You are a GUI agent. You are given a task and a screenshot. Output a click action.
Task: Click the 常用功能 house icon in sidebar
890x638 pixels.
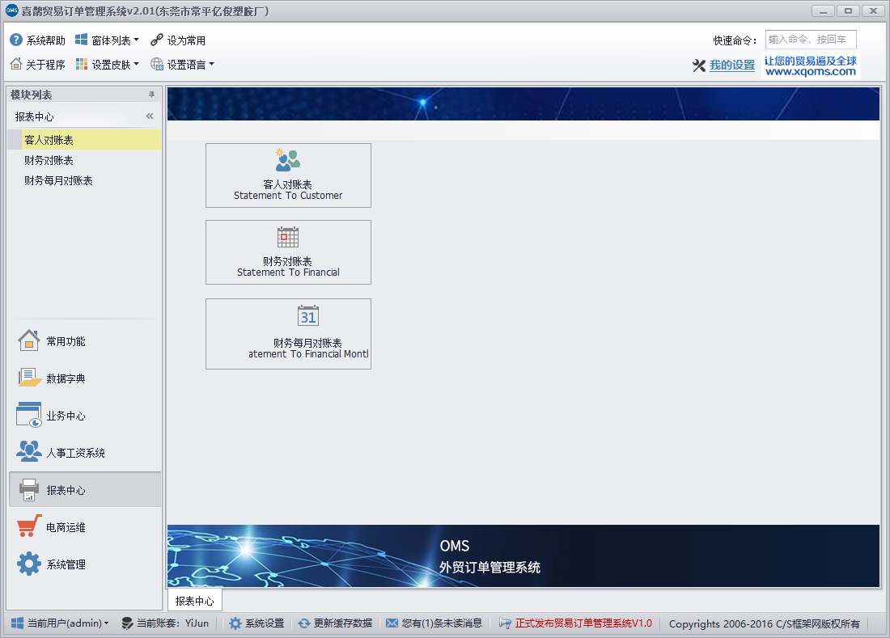pyautogui.click(x=29, y=340)
